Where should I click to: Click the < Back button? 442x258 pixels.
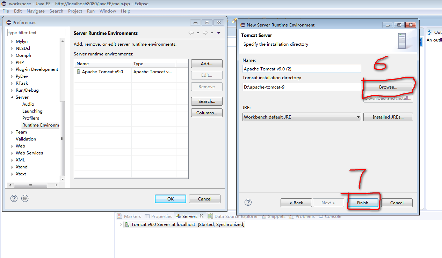(296, 203)
